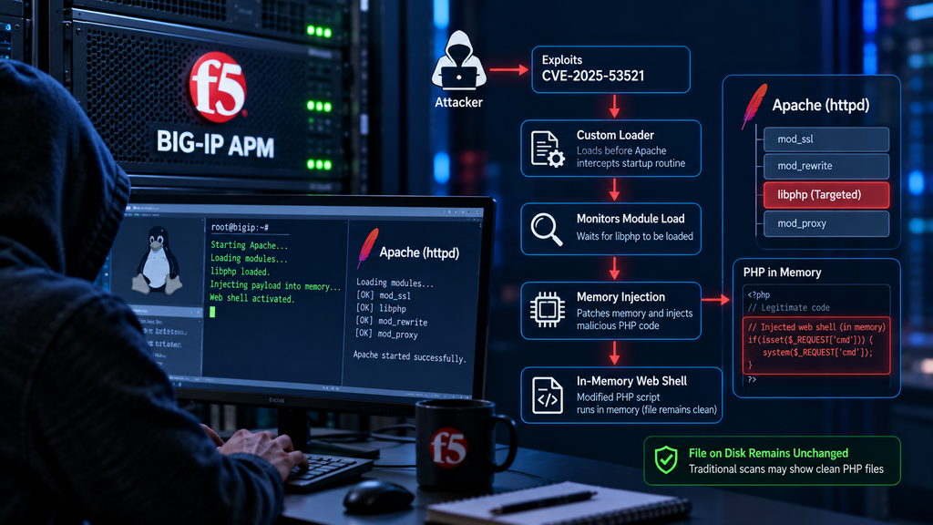The height and width of the screenshot is (525, 933).
Task: Click the hooded Attacker laptop icon
Action: tap(459, 61)
